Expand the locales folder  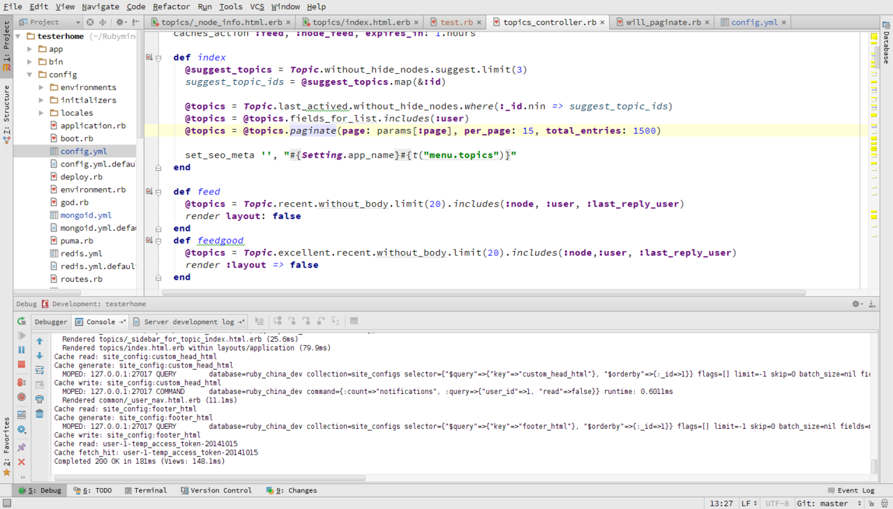point(42,113)
